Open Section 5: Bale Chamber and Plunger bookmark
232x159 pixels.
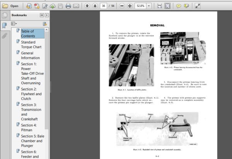click(x=32, y=141)
